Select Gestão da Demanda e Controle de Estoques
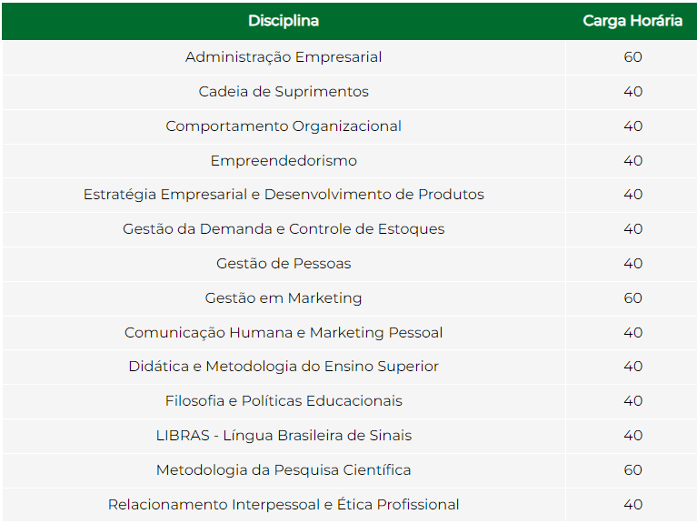Screen dimensions: 697x524 (284, 229)
